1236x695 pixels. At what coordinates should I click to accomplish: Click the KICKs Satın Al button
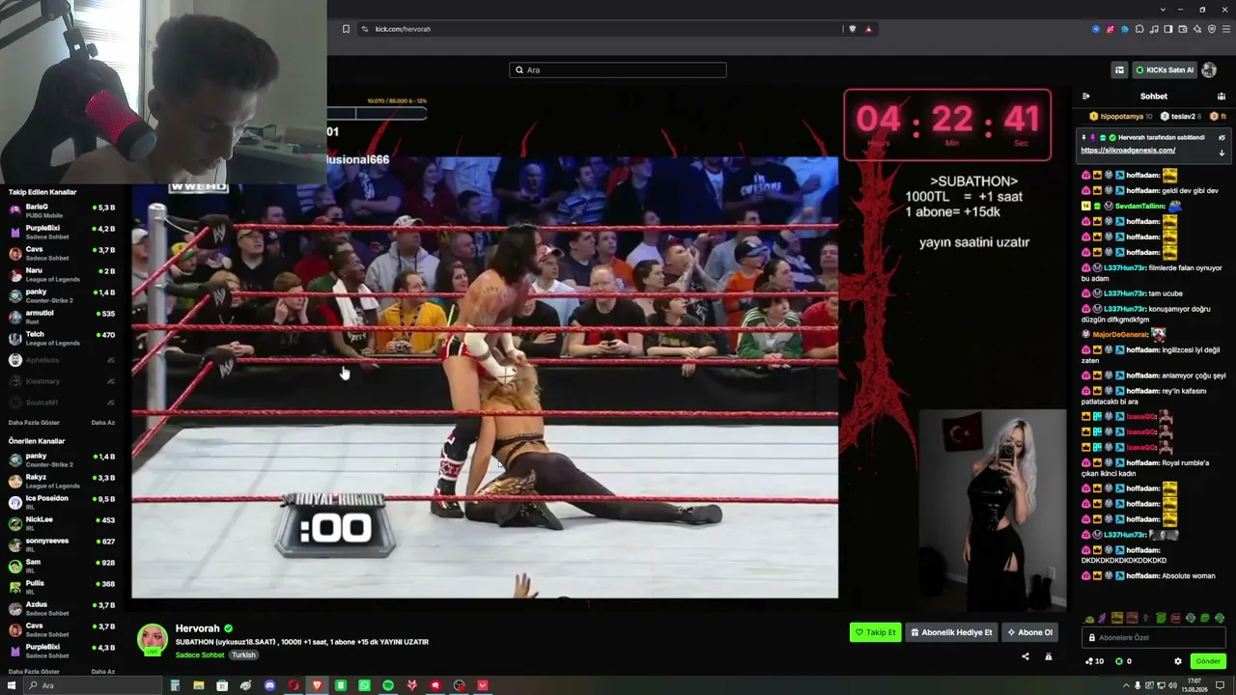tap(1165, 69)
